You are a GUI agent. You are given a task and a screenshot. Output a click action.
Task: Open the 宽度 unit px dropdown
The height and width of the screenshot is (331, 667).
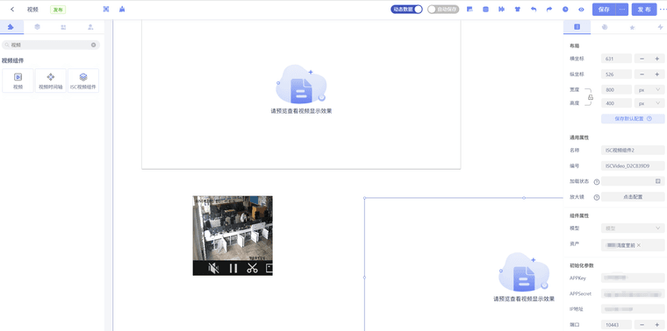(649, 89)
